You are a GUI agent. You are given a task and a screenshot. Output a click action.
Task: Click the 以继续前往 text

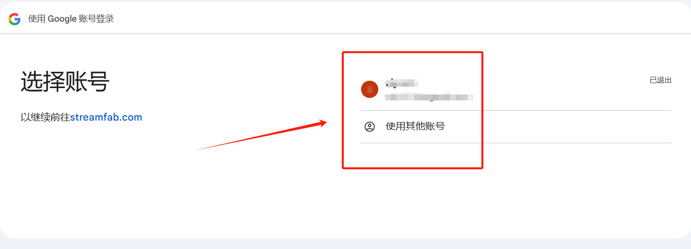[x=45, y=118]
